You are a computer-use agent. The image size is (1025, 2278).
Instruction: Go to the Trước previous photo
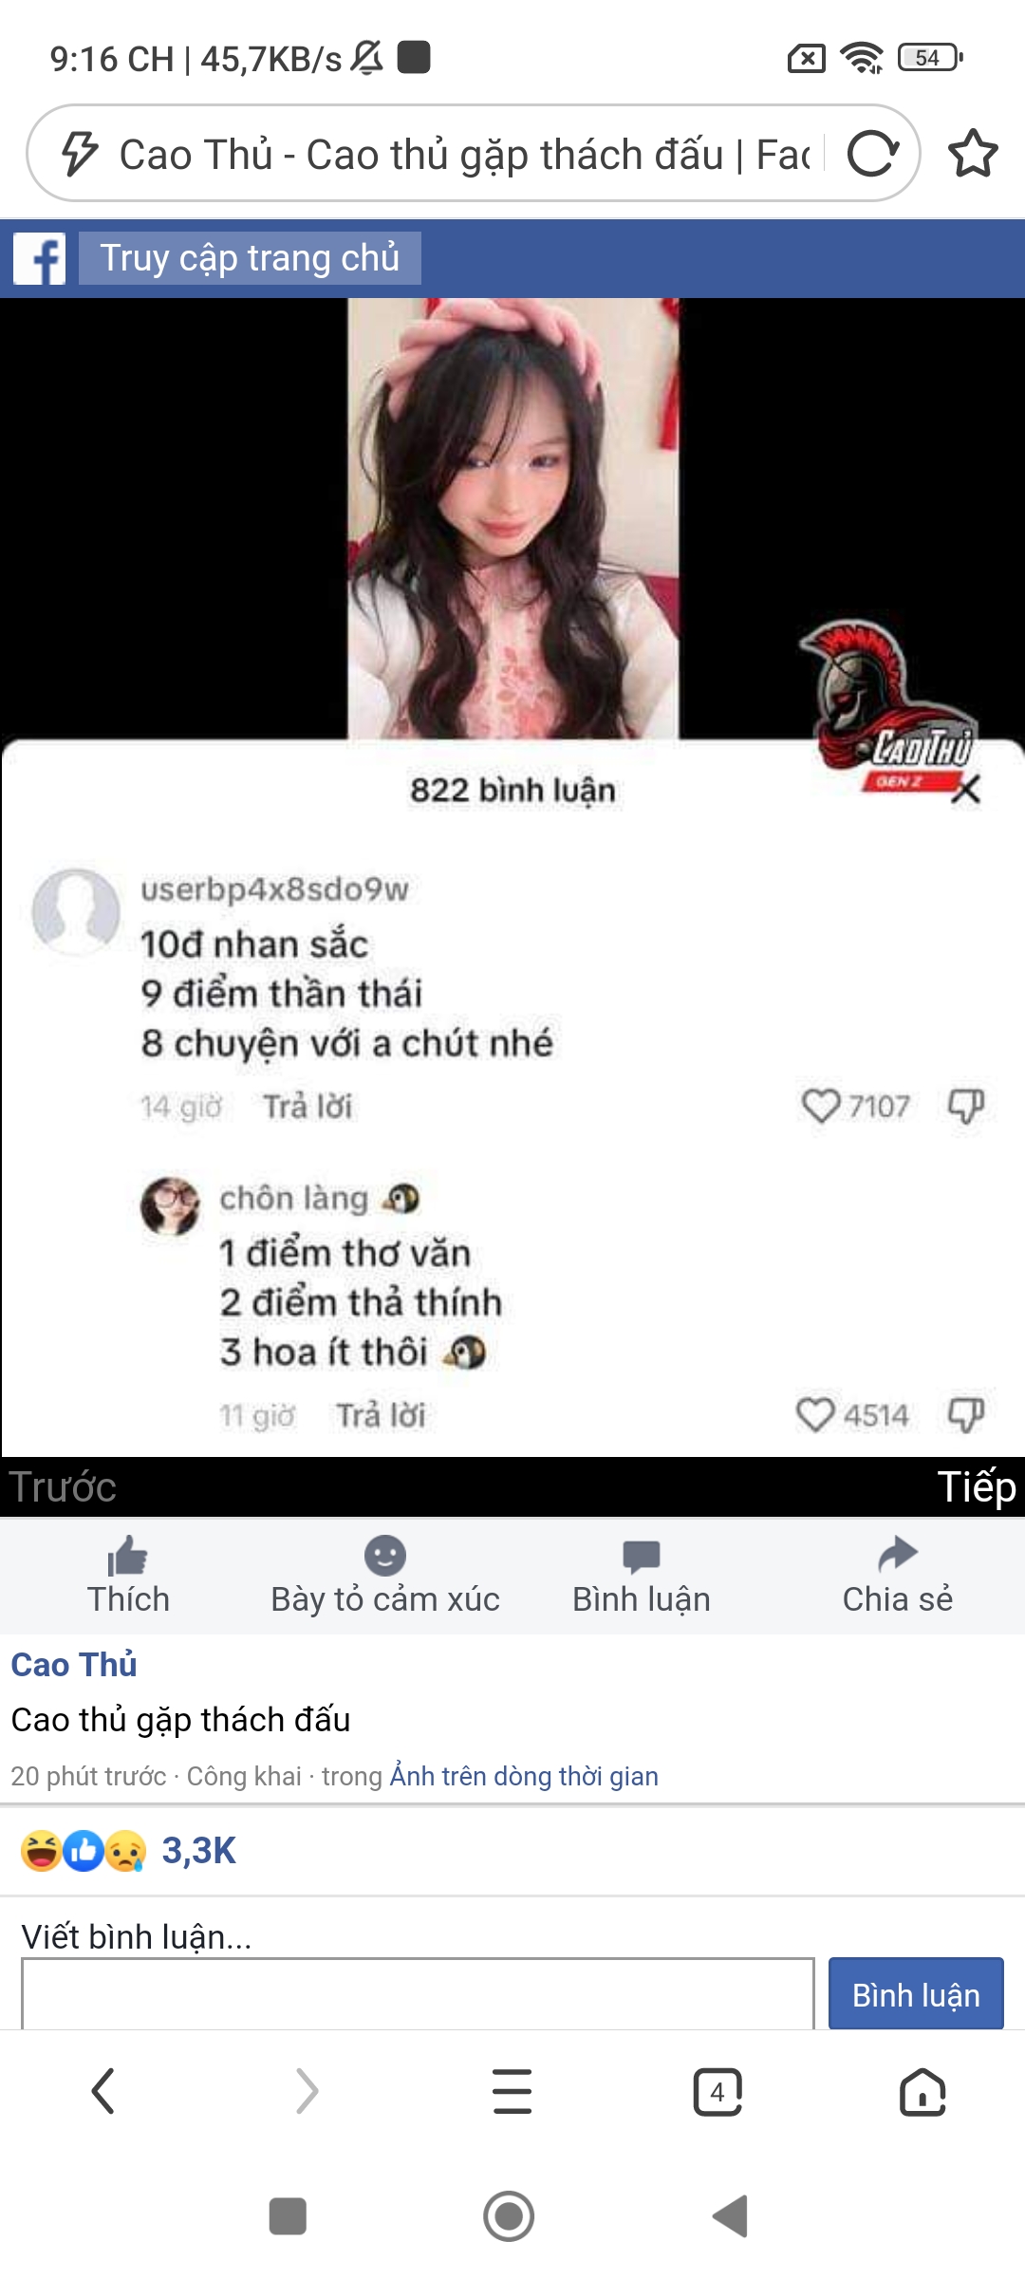click(63, 1486)
